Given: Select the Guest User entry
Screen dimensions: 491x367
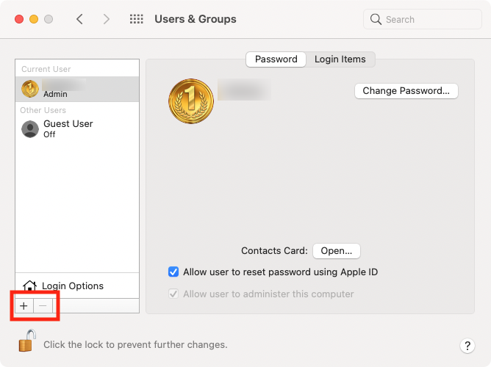Looking at the screenshot, I should [x=77, y=128].
